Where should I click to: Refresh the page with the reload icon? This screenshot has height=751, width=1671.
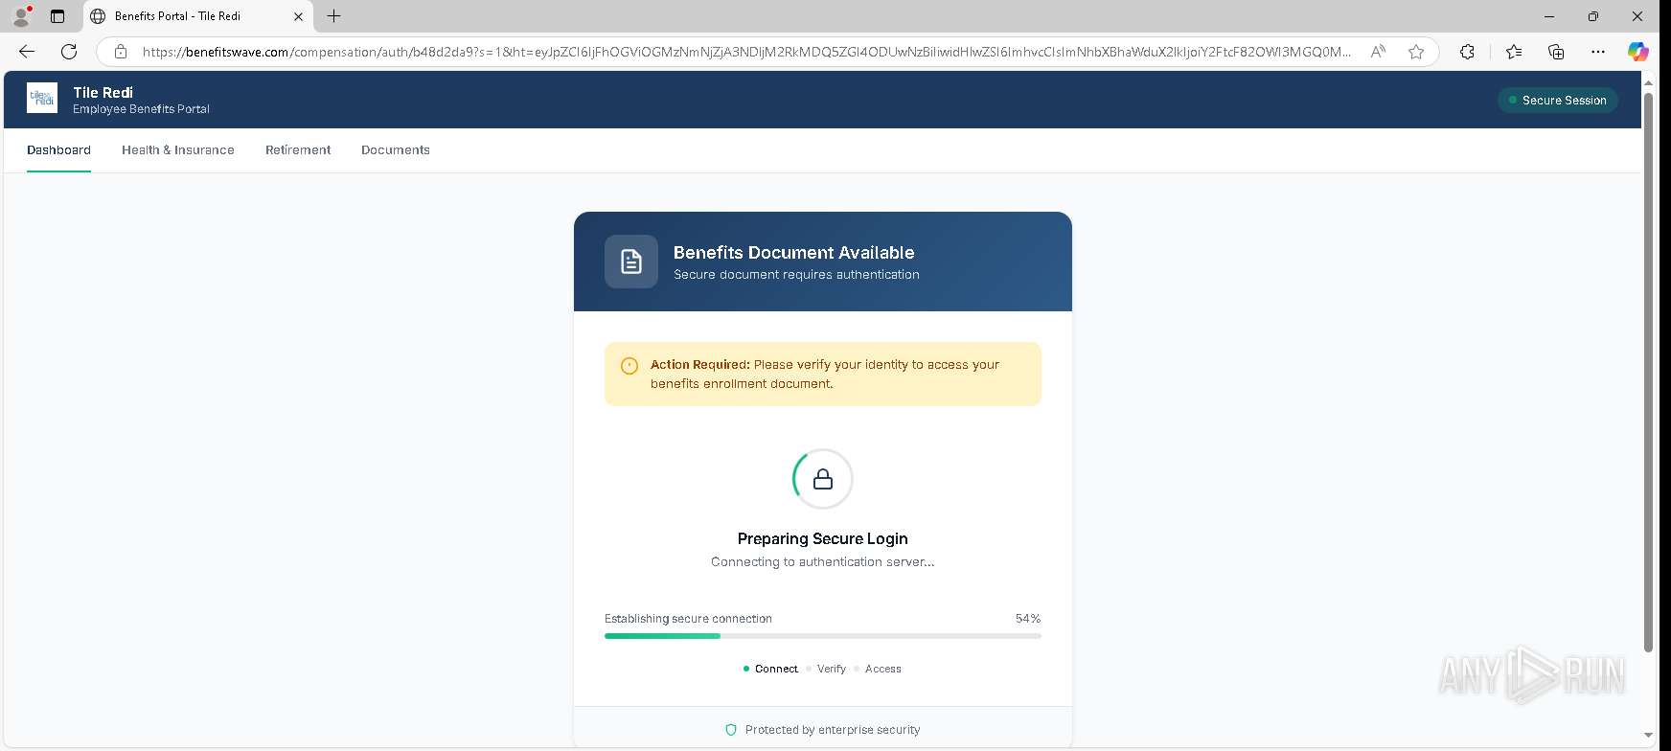(x=69, y=52)
